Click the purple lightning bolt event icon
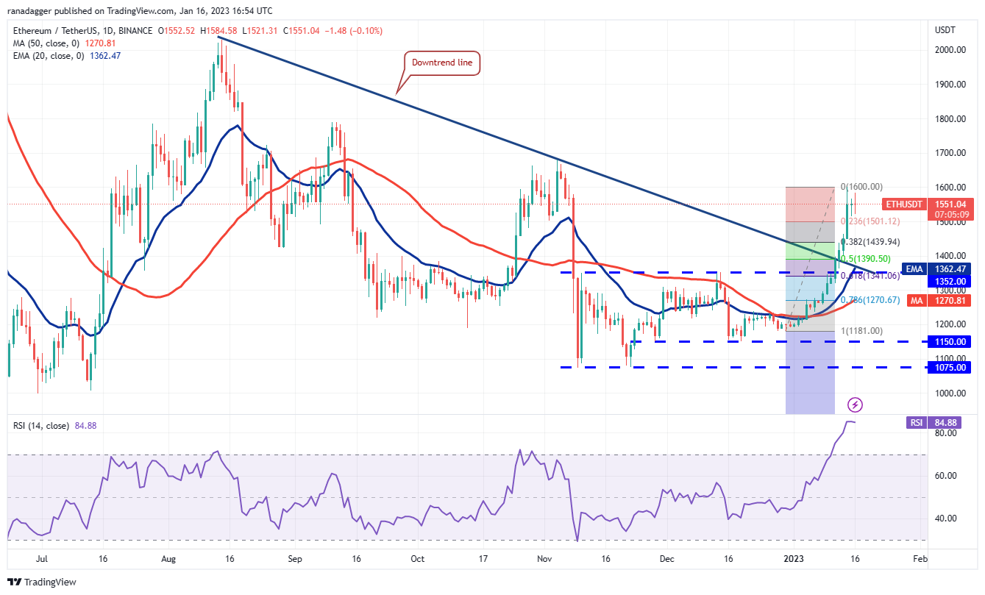 point(854,405)
